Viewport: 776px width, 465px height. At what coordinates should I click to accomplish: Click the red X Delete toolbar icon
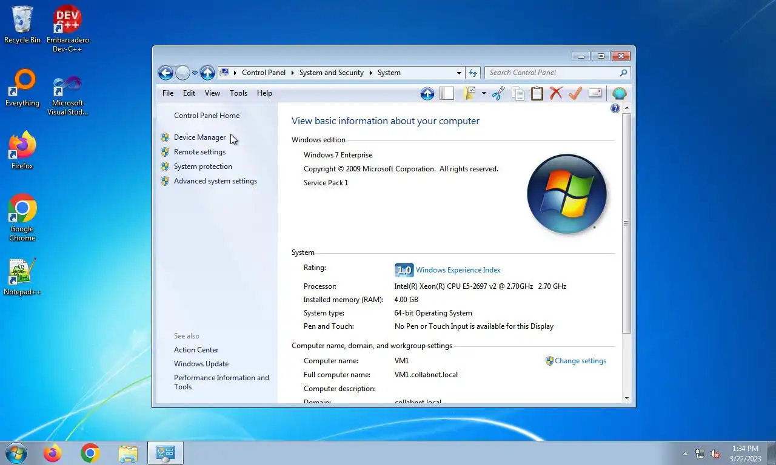556,93
